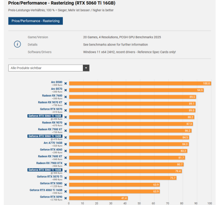Click highlighted RTX 5060 Ti 16GB label at 470 Euro
This screenshot has width=216, height=205.
pos(45,136)
